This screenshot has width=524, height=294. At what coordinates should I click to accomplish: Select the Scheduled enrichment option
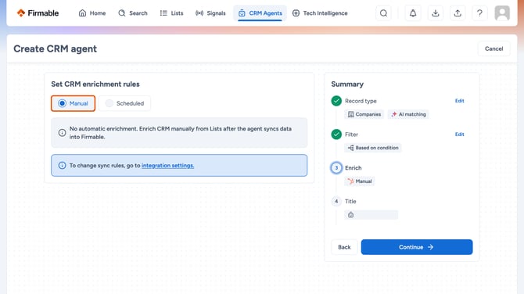(124, 103)
